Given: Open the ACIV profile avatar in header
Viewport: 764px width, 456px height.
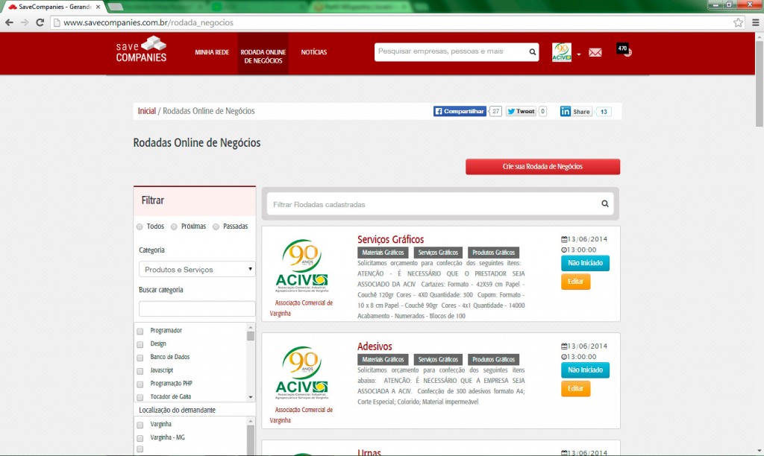Looking at the screenshot, I should [x=562, y=52].
